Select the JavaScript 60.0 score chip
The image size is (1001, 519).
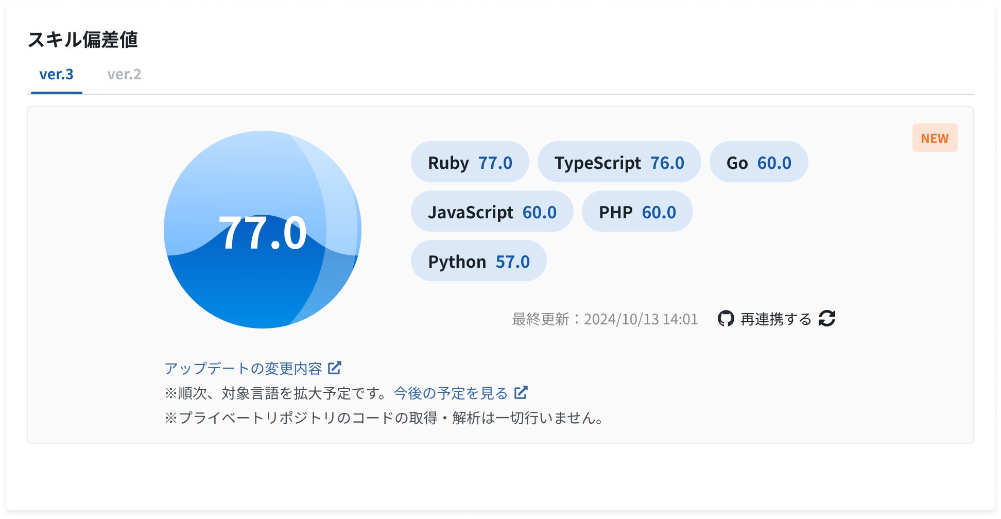(492, 212)
